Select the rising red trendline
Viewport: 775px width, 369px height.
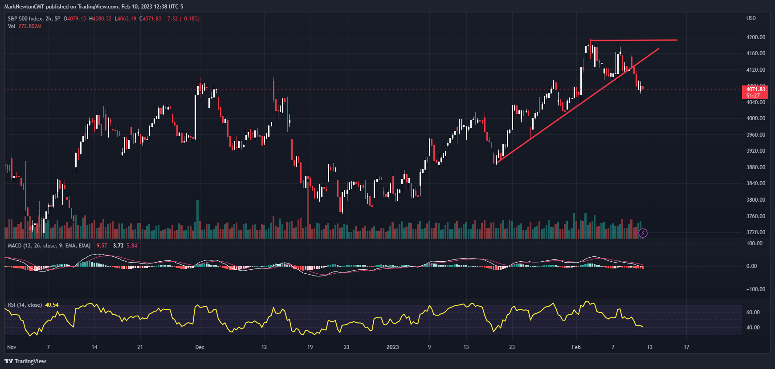(x=577, y=105)
